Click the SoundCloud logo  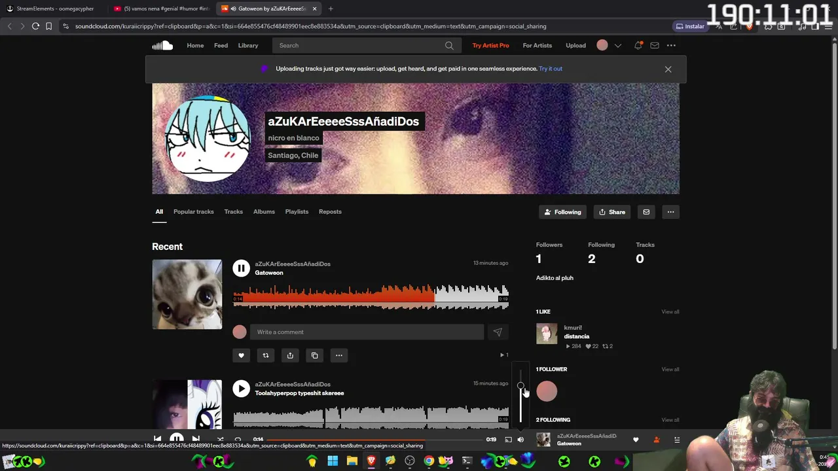tap(162, 45)
